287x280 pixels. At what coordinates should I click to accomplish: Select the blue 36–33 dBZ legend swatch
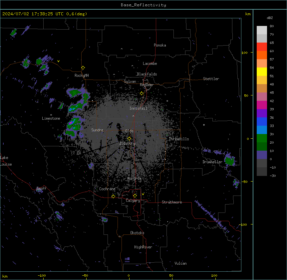tap(262, 121)
